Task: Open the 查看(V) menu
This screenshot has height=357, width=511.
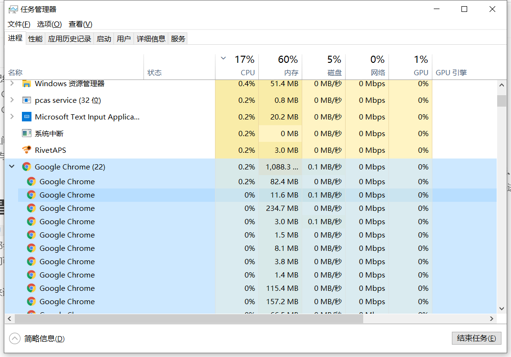Action: click(x=81, y=24)
